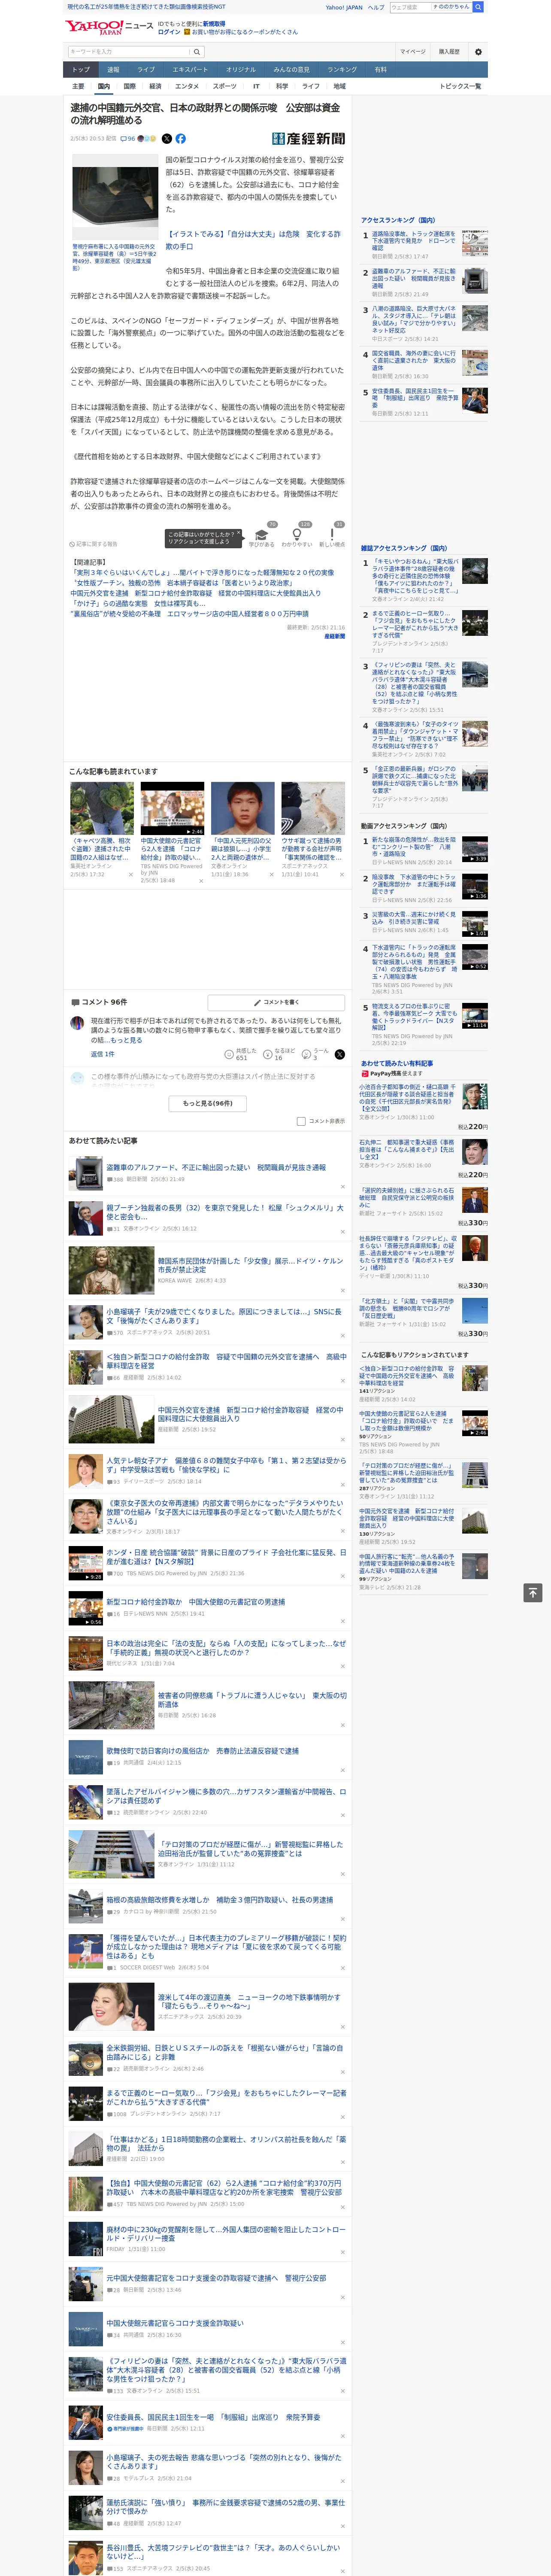The height and width of the screenshot is (2576, 551).
Task: Open ホンダ・日産 統合協議 video article
Action: (226, 1557)
